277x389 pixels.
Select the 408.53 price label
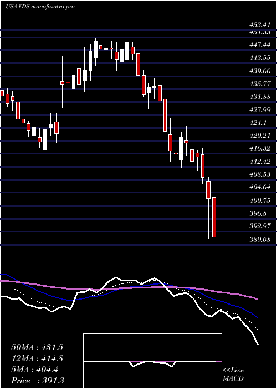point(261,174)
